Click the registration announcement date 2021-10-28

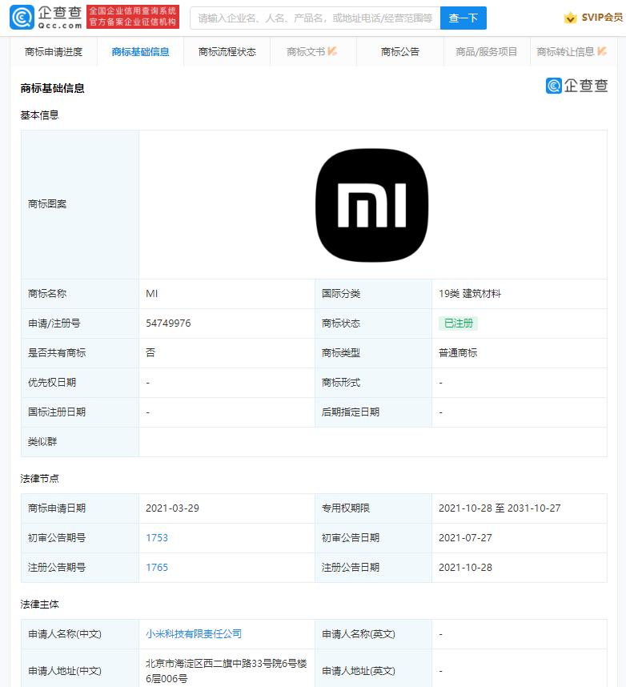pos(465,568)
